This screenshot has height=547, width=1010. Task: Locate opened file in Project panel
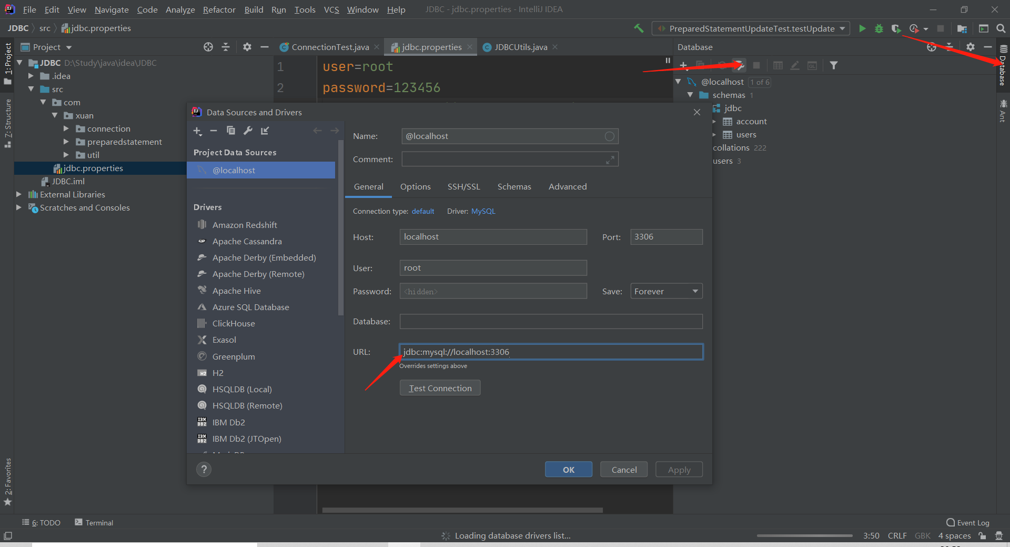pos(208,47)
